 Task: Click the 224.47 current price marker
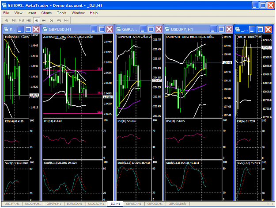(157, 80)
